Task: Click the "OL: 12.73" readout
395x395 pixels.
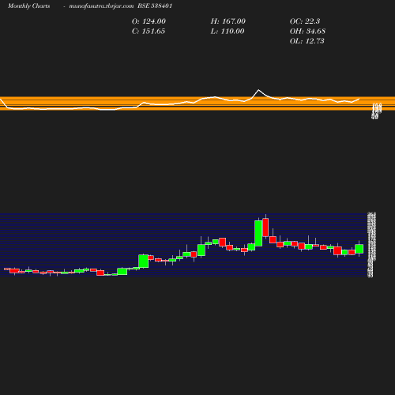Action: (x=307, y=41)
